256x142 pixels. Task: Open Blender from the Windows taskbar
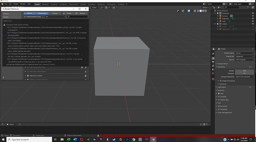click(153, 139)
